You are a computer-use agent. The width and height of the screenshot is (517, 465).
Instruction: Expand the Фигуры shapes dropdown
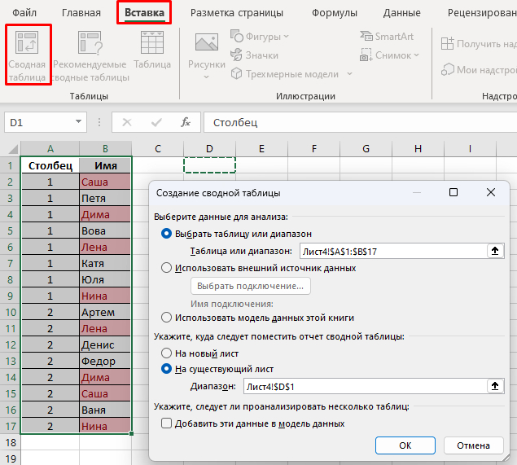point(286,37)
